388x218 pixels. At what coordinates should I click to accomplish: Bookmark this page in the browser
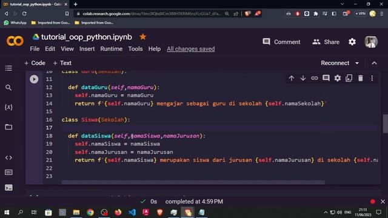pos(67,13)
